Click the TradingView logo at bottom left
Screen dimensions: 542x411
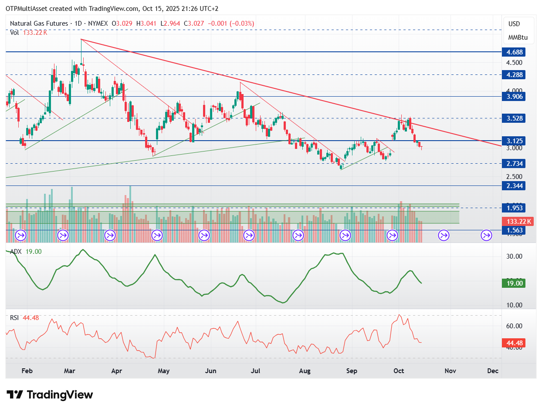(50, 395)
